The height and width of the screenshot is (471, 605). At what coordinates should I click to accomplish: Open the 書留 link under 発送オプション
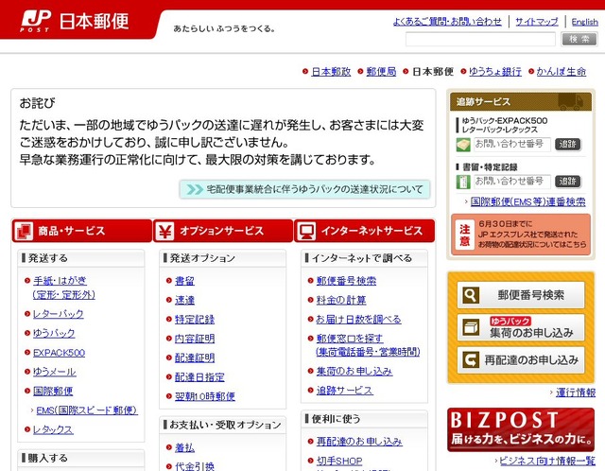[x=184, y=281]
